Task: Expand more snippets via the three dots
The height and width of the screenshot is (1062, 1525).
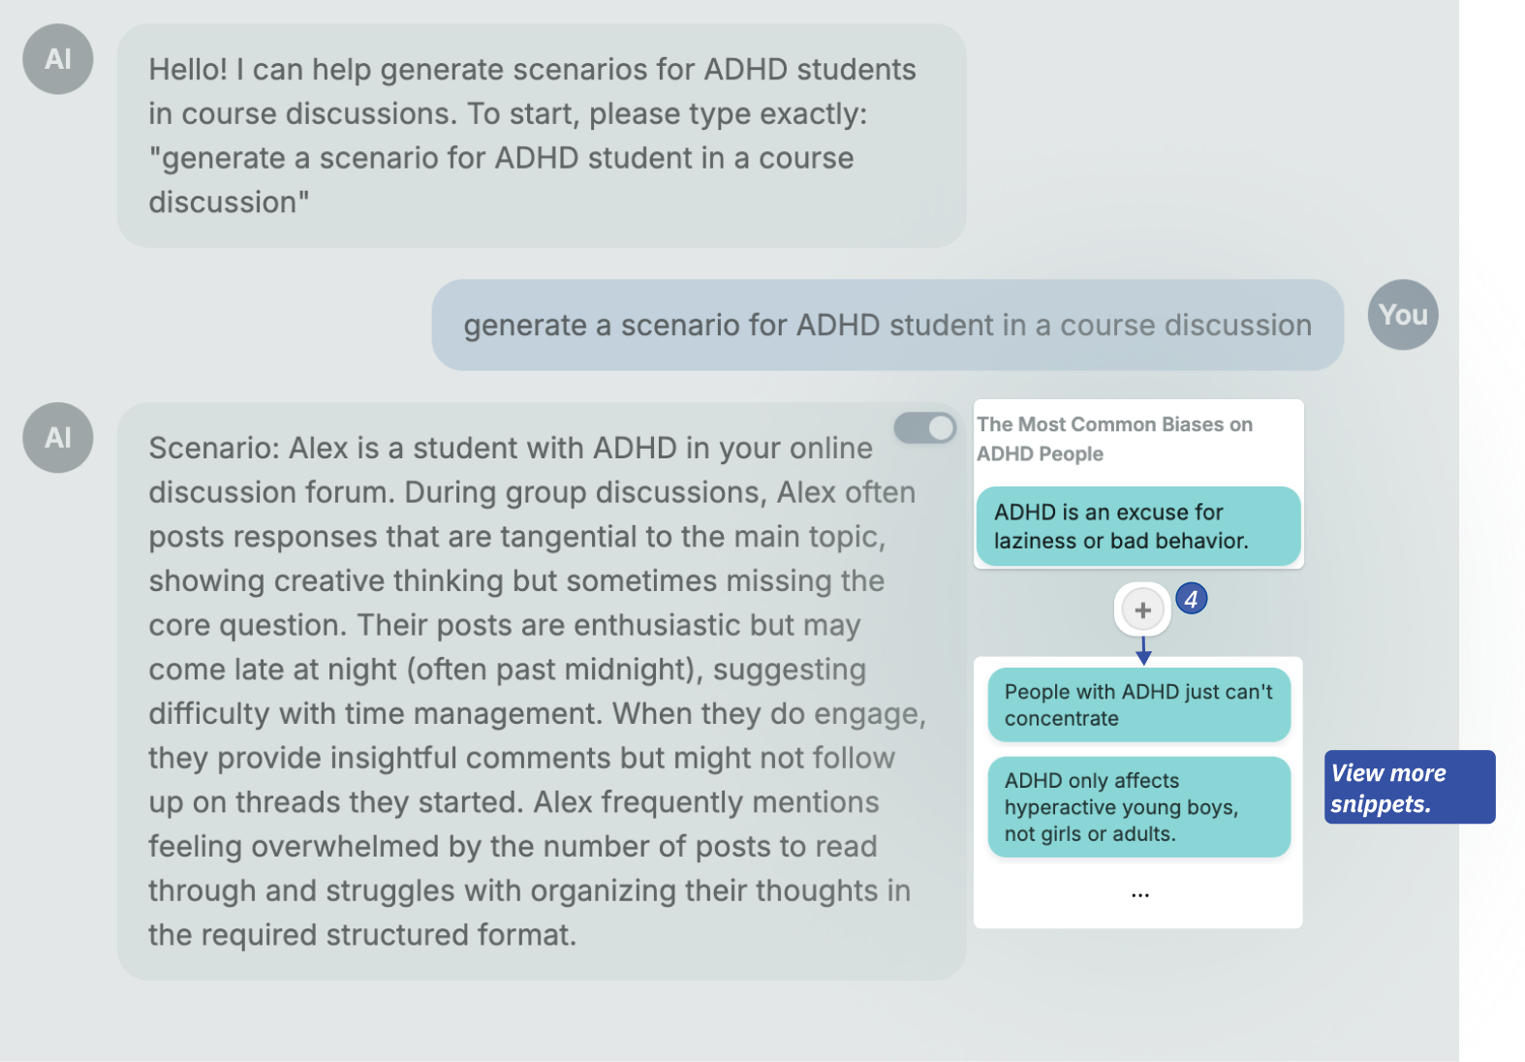Action: tap(1140, 894)
